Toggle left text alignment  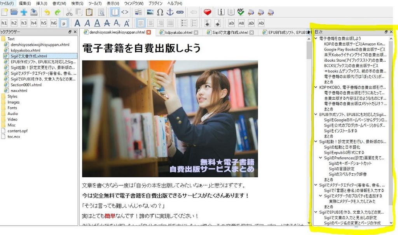tap(140, 23)
